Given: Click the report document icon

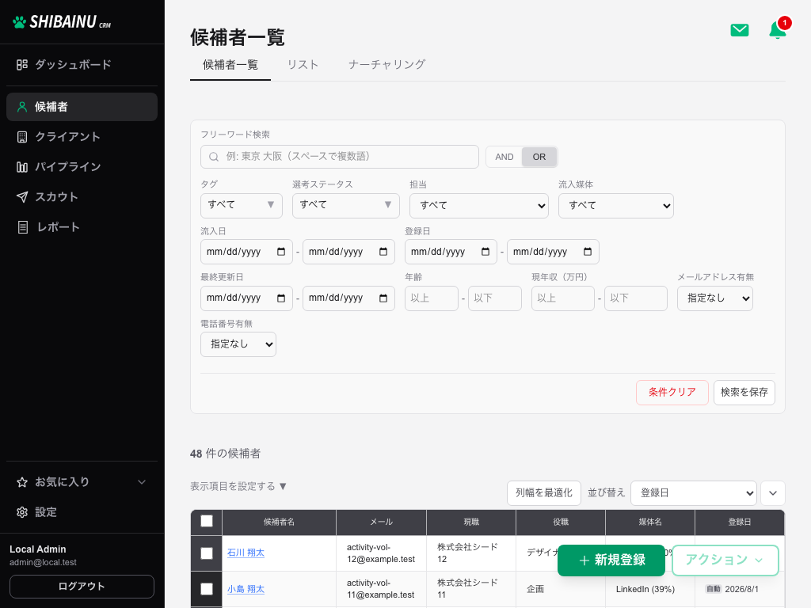Looking at the screenshot, I should click(23, 227).
